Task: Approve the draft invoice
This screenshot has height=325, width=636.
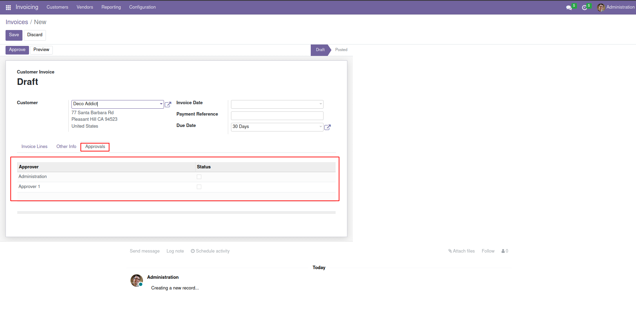Action: click(17, 50)
